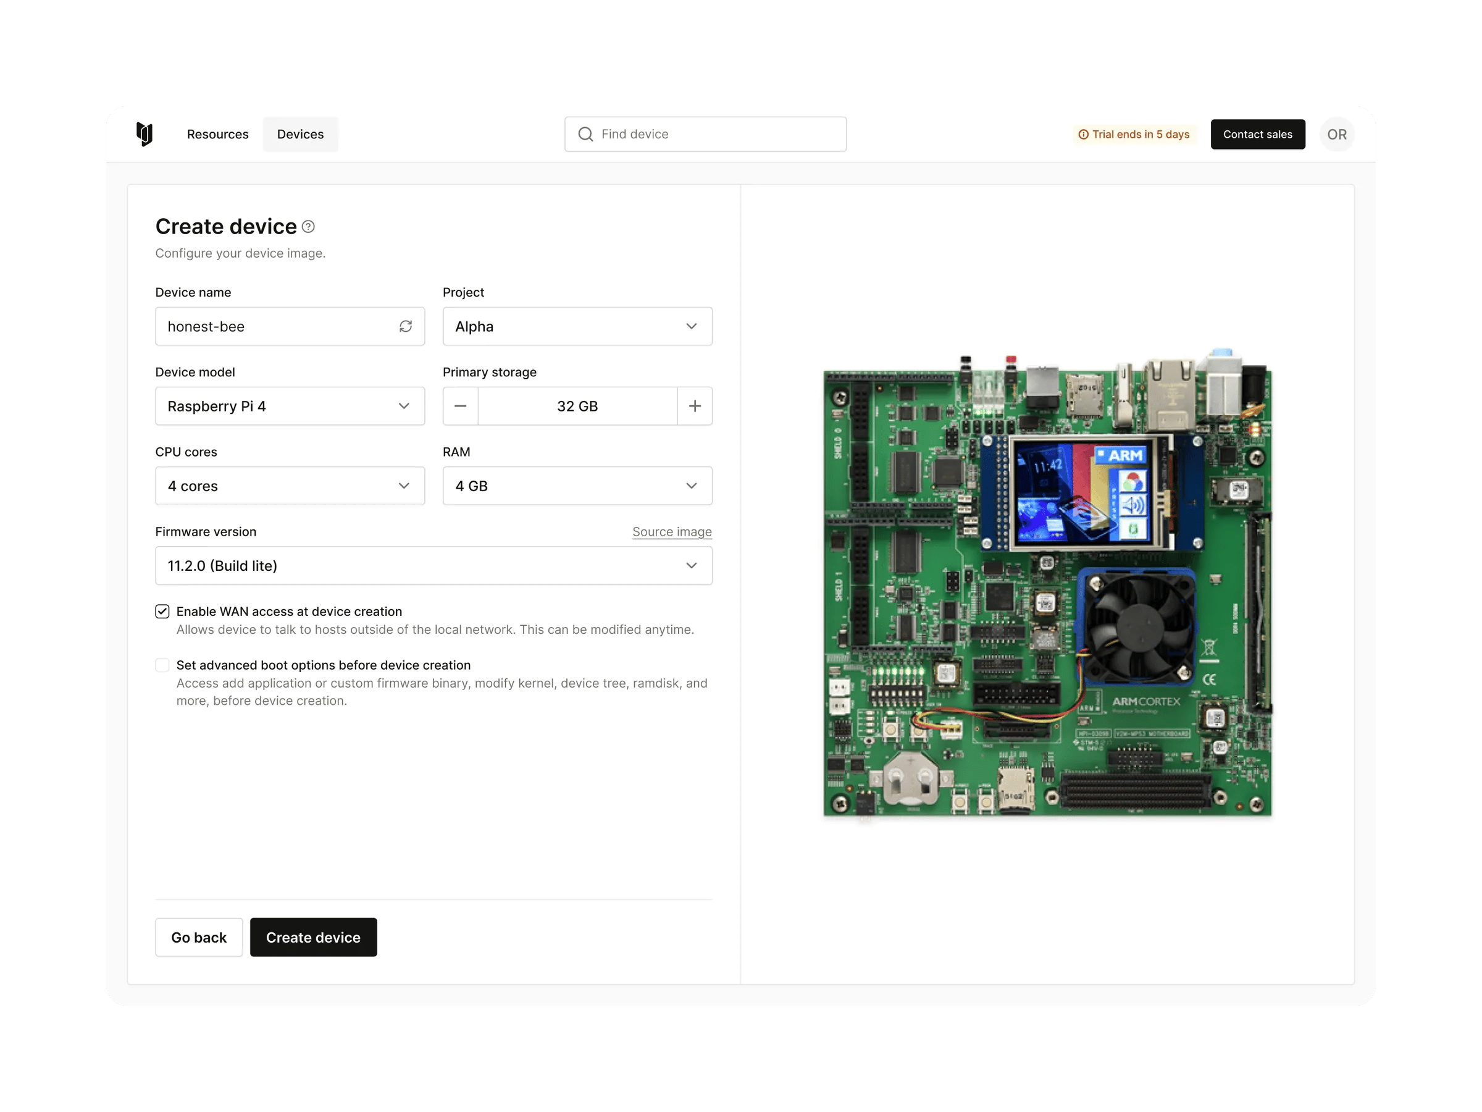
Task: Click the Trial ends in 5 days notice
Action: 1134,134
